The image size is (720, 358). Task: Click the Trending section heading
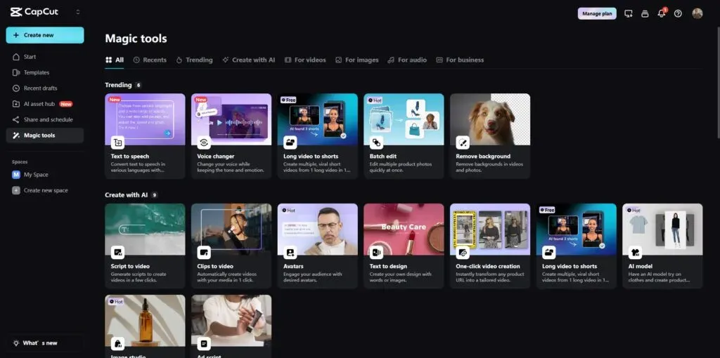pos(118,85)
